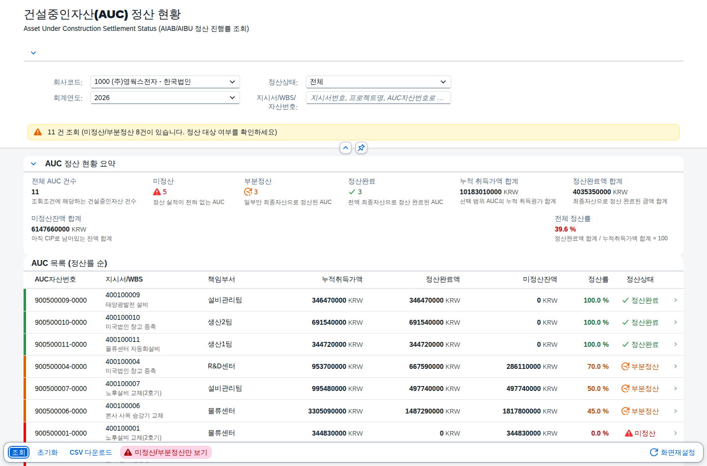The width and height of the screenshot is (707, 466).
Task: Open row details arrow for 900500001-0000
Action: pyautogui.click(x=676, y=433)
